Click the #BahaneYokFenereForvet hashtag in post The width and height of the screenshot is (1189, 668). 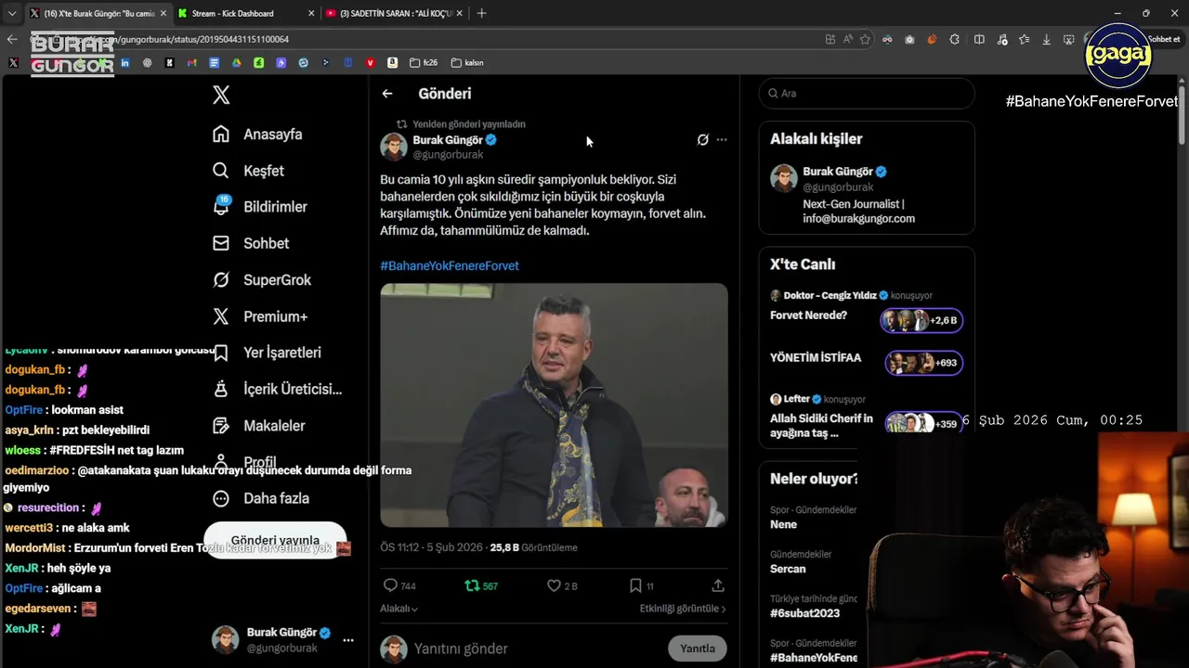pos(450,265)
